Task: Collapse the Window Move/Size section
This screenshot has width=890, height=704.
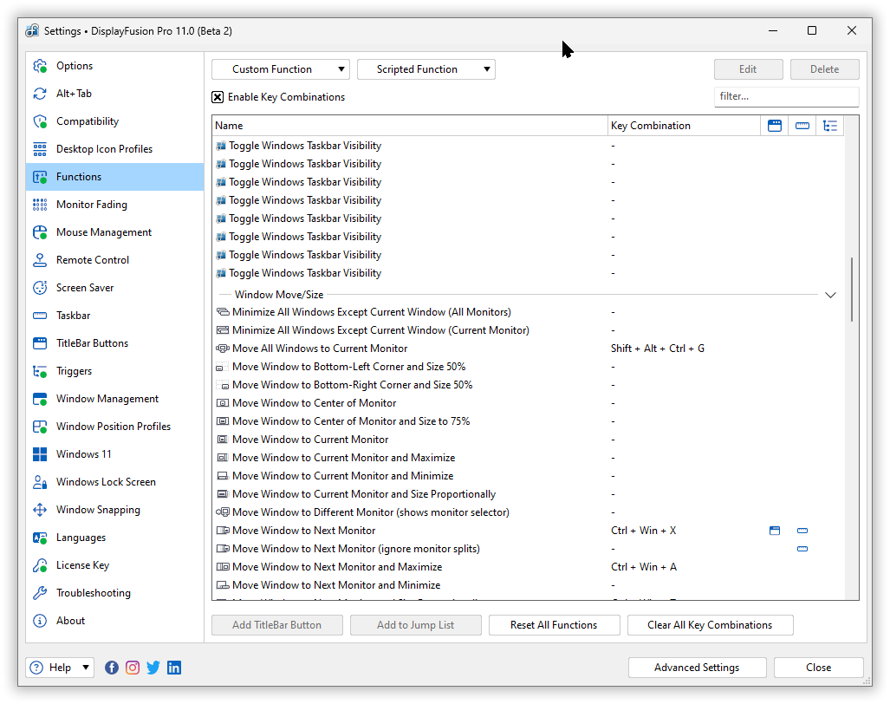Action: tap(830, 295)
